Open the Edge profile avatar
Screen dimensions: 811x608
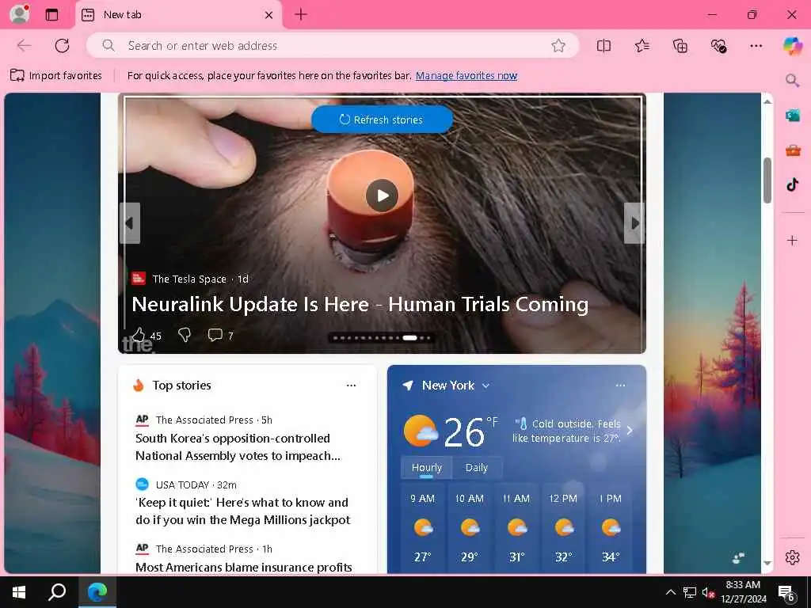coord(19,14)
